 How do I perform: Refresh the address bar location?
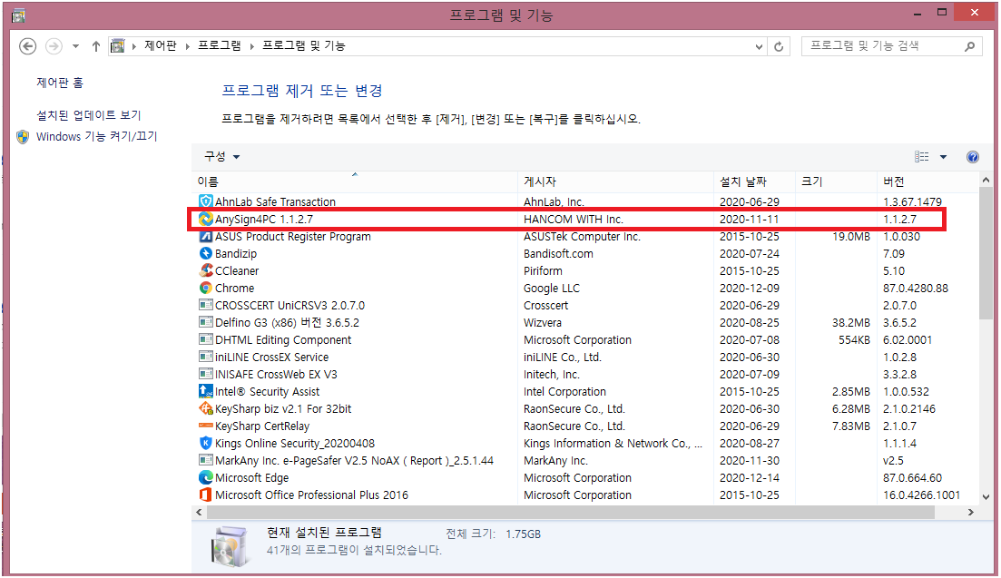coord(778,46)
